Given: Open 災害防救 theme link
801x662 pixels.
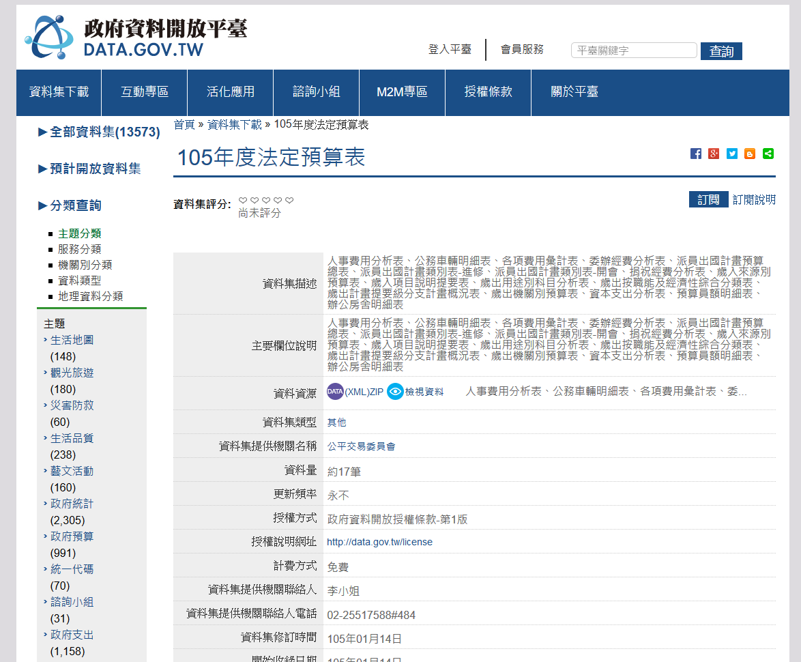Looking at the screenshot, I should (x=72, y=405).
